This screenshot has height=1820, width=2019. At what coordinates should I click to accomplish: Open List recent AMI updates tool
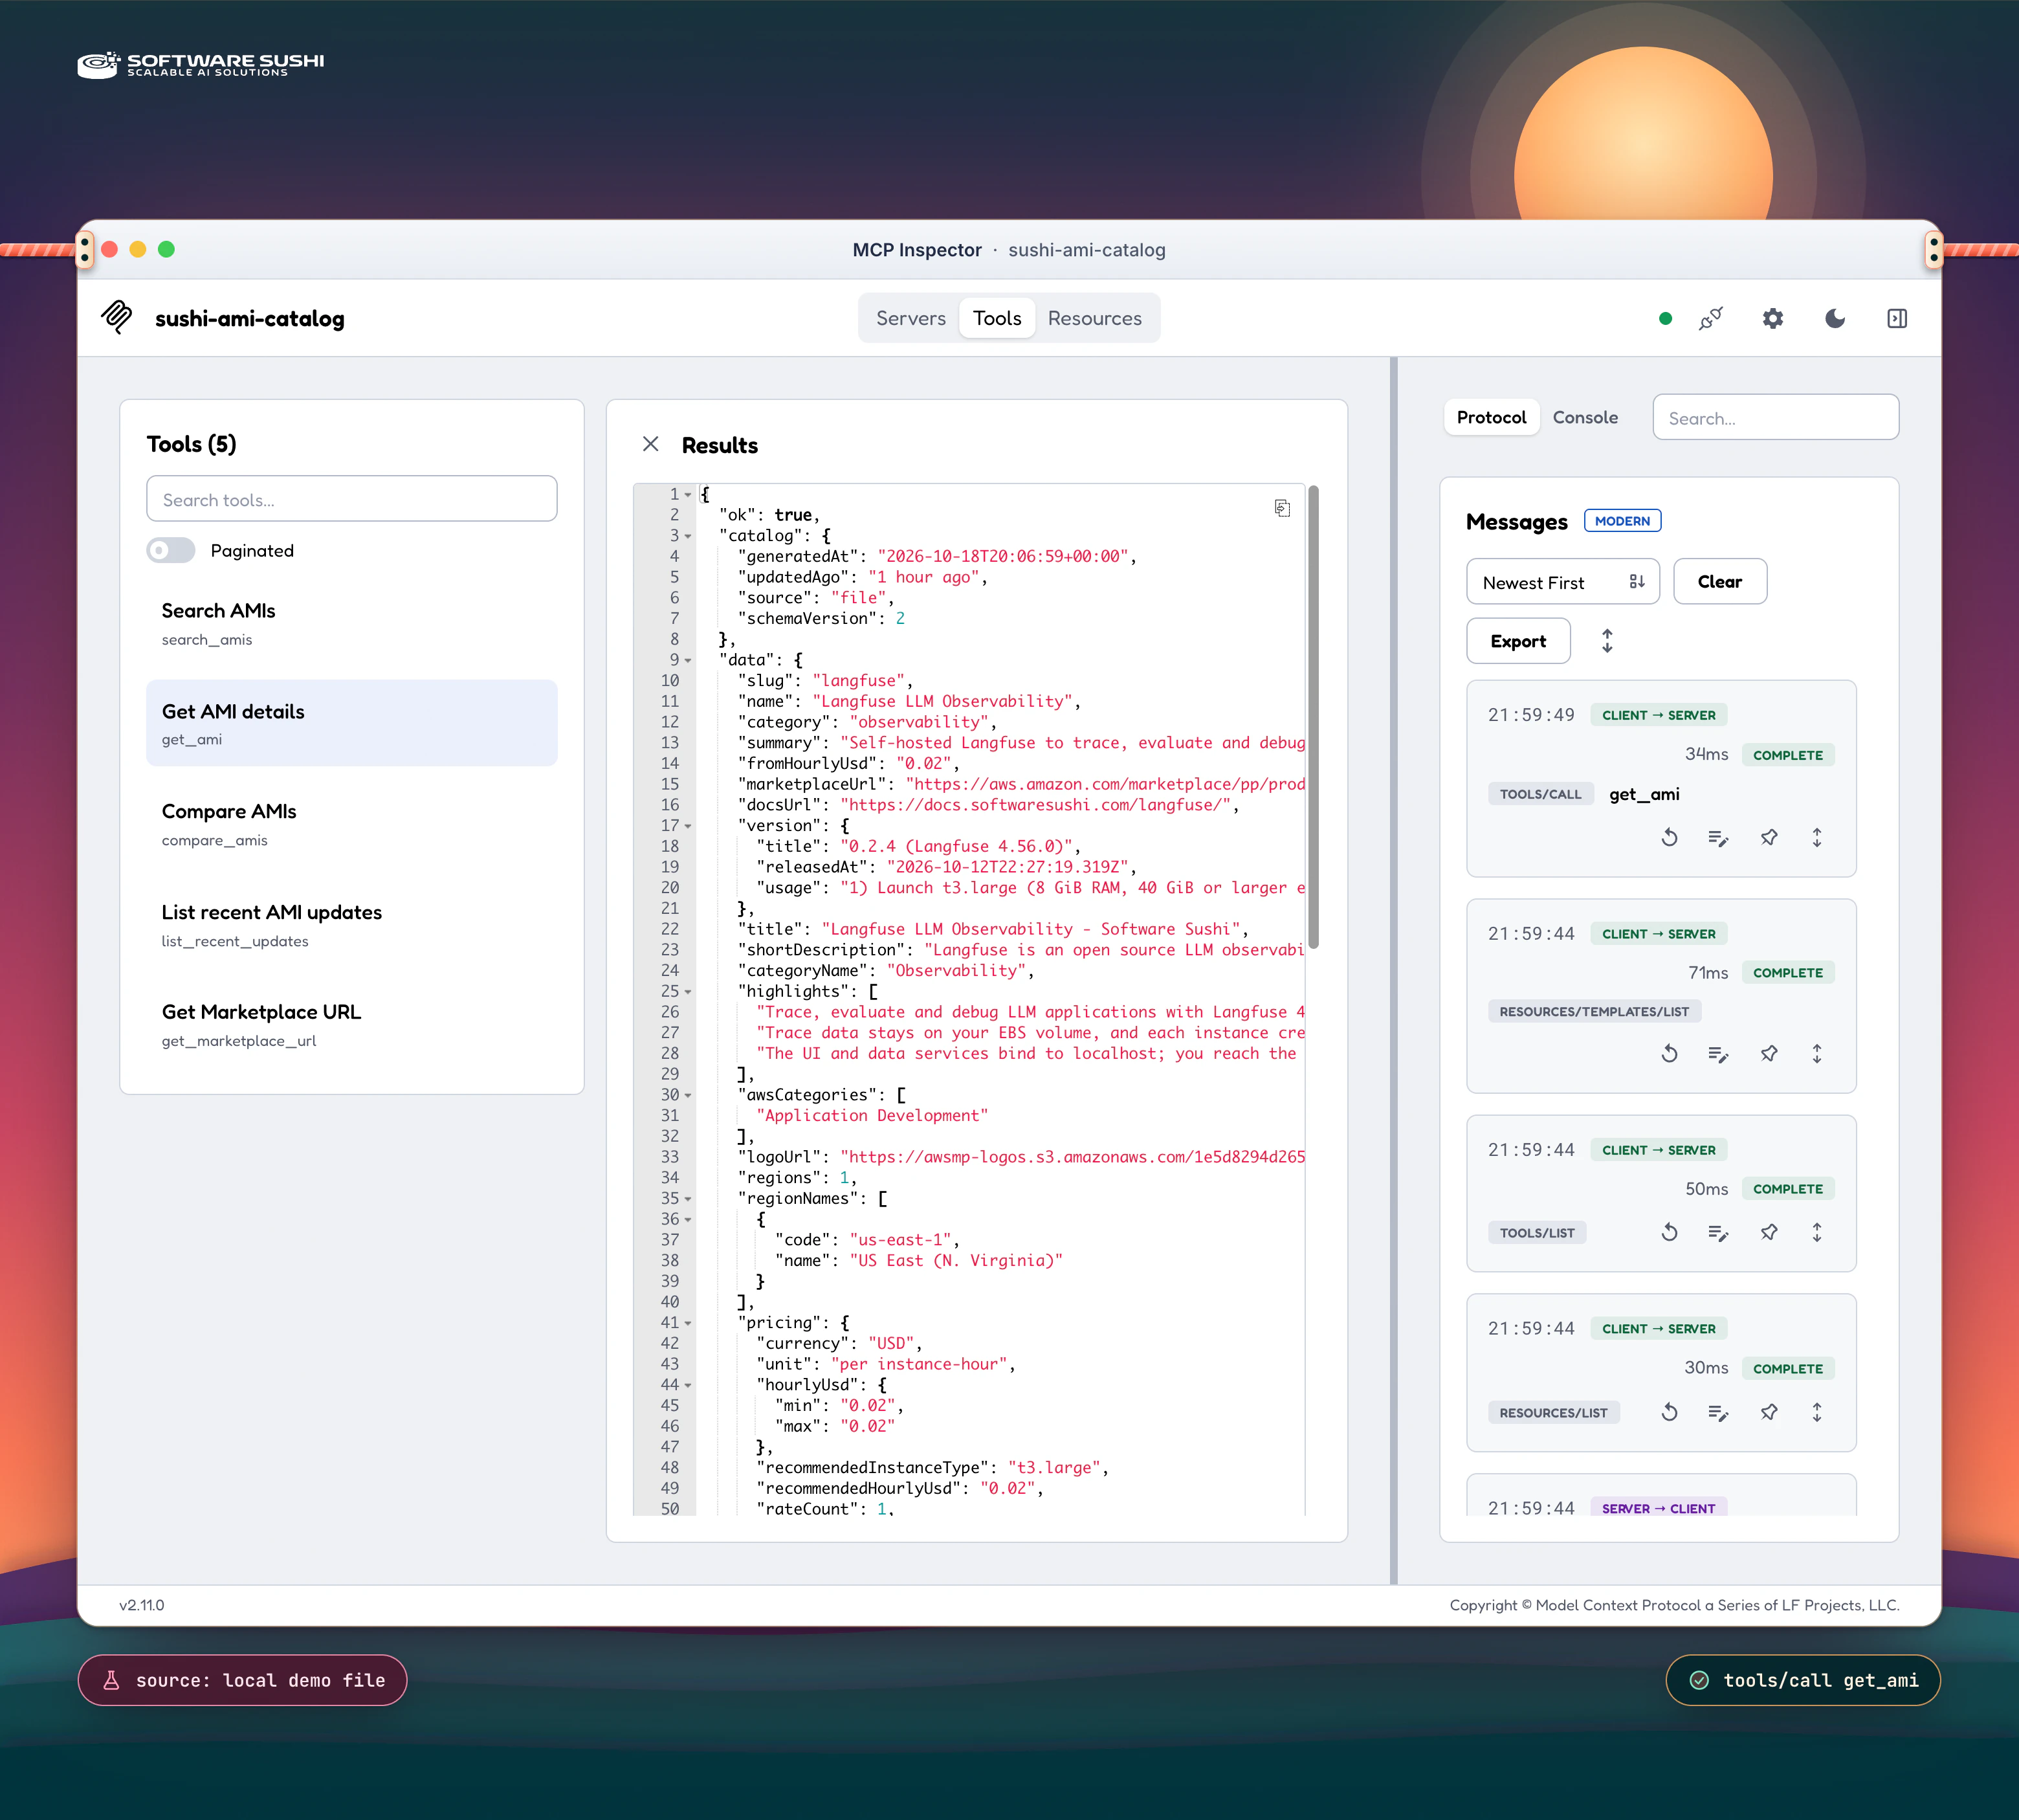pyautogui.click(x=351, y=925)
